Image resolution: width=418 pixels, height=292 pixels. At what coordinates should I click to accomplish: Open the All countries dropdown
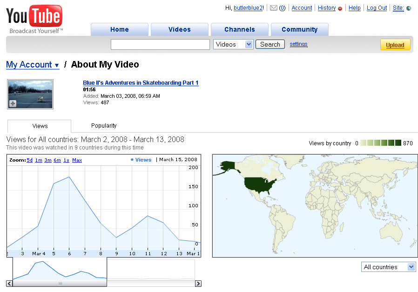pos(388,267)
